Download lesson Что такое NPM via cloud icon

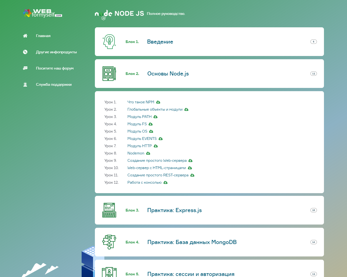point(158,102)
